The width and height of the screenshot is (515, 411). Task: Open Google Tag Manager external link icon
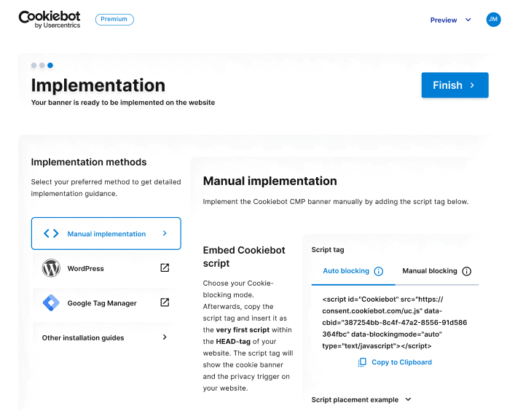(165, 302)
